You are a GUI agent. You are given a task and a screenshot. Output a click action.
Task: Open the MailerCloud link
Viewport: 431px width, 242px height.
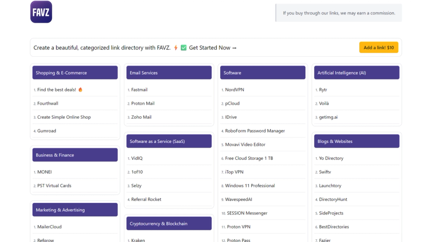point(50,227)
